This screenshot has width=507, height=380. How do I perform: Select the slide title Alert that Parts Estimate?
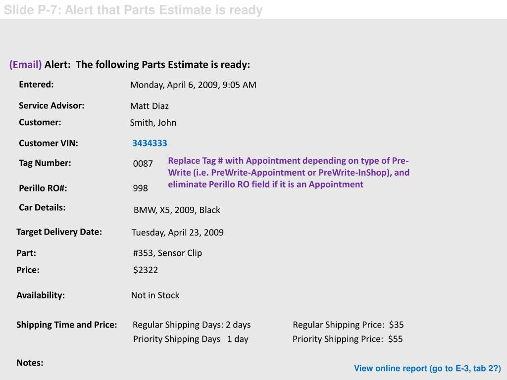click(133, 10)
